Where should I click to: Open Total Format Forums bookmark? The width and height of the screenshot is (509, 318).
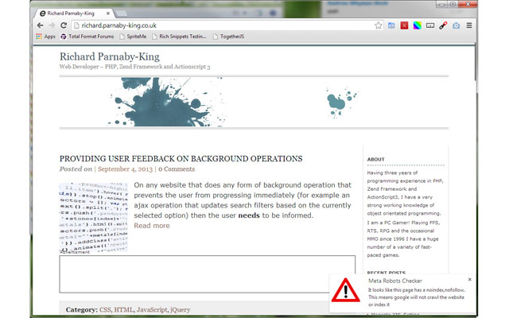pyautogui.click(x=87, y=37)
